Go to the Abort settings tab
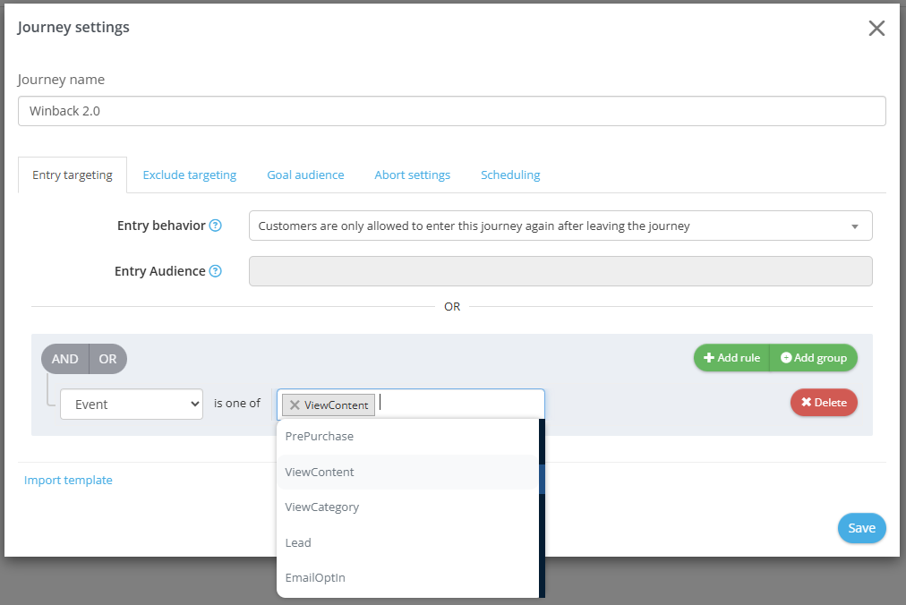Screen dimensions: 906x605 412,175
